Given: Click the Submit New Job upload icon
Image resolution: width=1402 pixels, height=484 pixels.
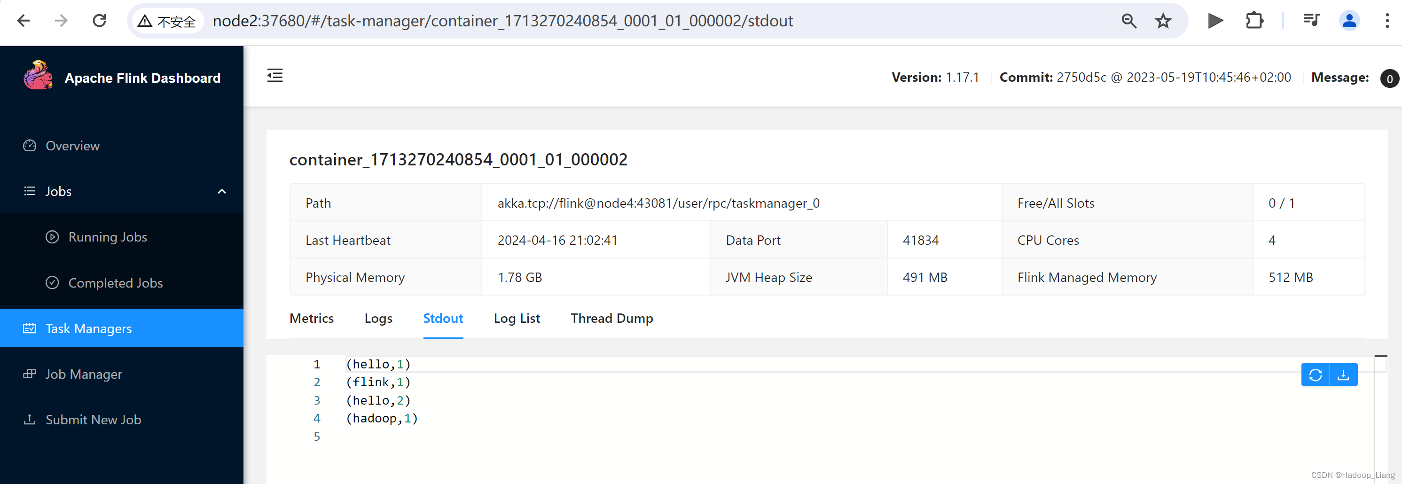Looking at the screenshot, I should coord(30,419).
